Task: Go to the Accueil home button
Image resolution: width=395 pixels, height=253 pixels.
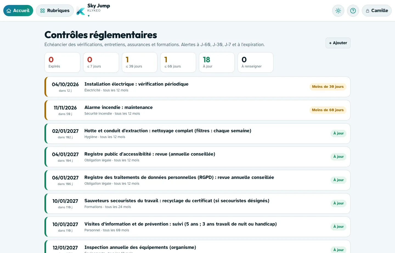Action: point(18,10)
